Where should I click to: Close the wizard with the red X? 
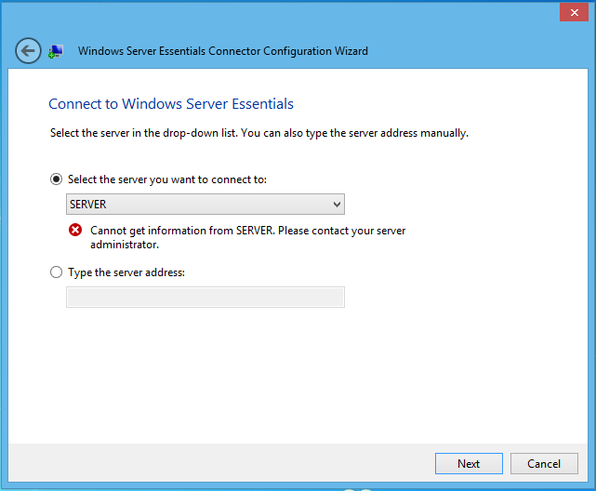[574, 12]
